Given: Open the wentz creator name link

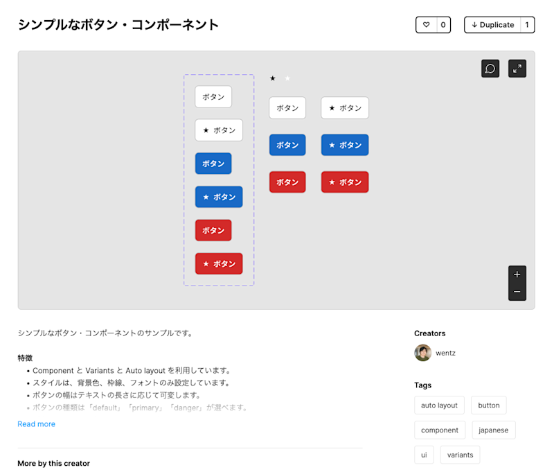Looking at the screenshot, I should (445, 353).
